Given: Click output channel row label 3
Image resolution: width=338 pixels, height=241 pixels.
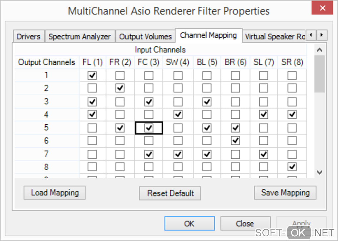Looking at the screenshot, I should tap(46, 101).
